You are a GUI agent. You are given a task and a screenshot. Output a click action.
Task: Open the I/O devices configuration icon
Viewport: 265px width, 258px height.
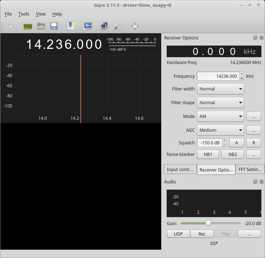click(x=28, y=26)
